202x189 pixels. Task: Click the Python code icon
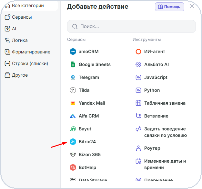[138, 90]
